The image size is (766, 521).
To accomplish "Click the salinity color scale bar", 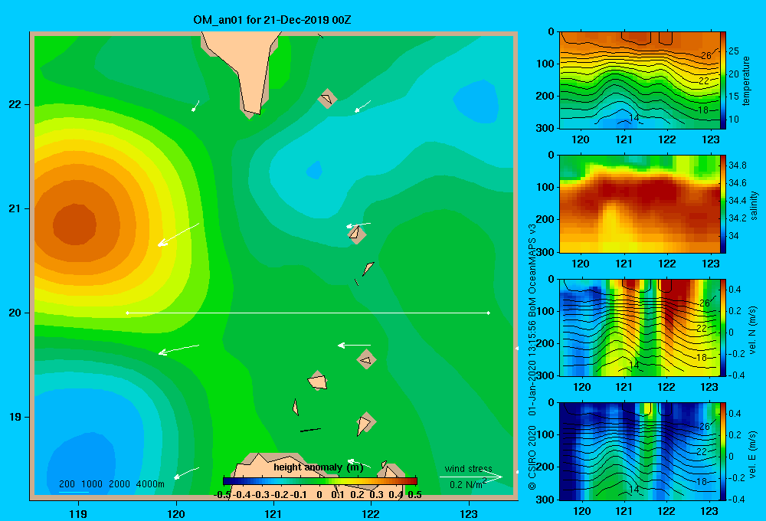I will coord(723,204).
